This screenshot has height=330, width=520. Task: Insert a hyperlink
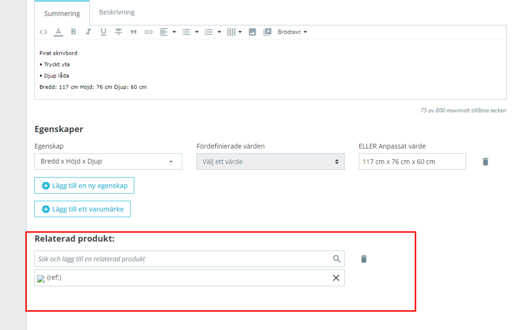pyautogui.click(x=149, y=32)
